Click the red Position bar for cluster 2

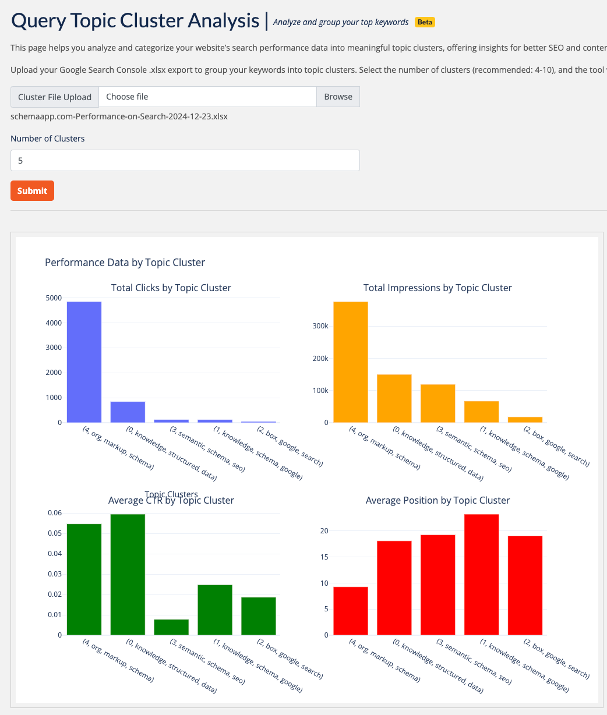click(525, 585)
